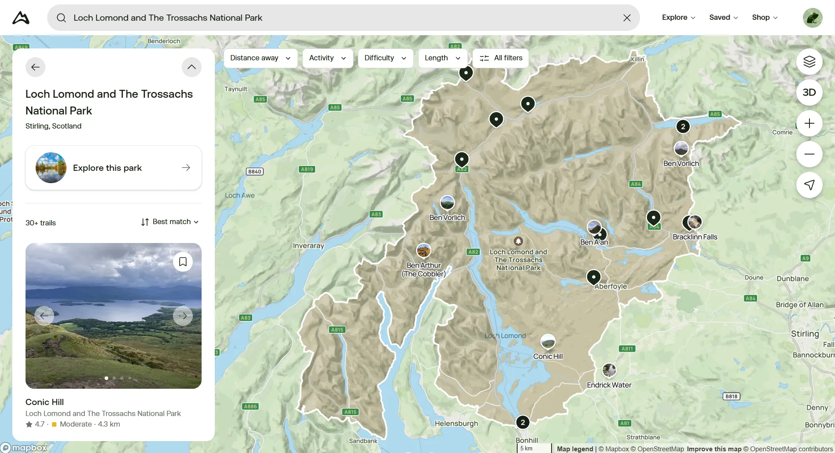Screen dimensions: 835x453
Task: Click the search magnifier icon
Action: [x=61, y=18]
